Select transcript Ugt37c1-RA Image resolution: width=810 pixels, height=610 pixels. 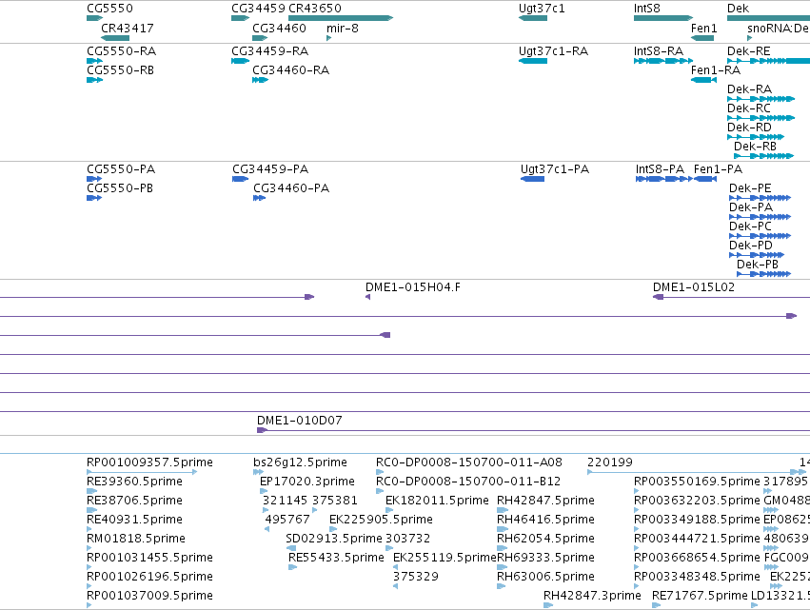[553, 51]
